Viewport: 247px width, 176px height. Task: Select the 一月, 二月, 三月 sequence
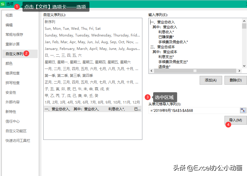click(93, 69)
